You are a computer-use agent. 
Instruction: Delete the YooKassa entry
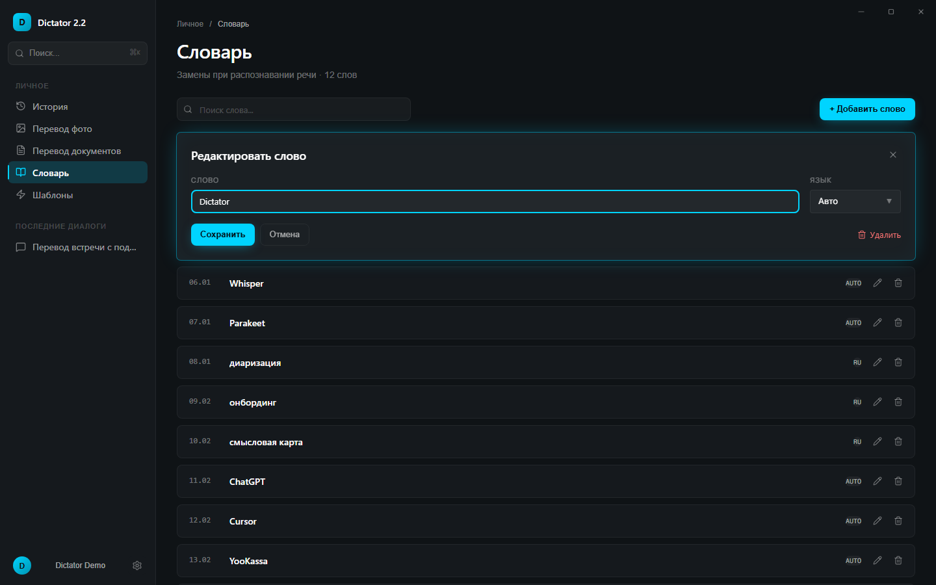(898, 560)
